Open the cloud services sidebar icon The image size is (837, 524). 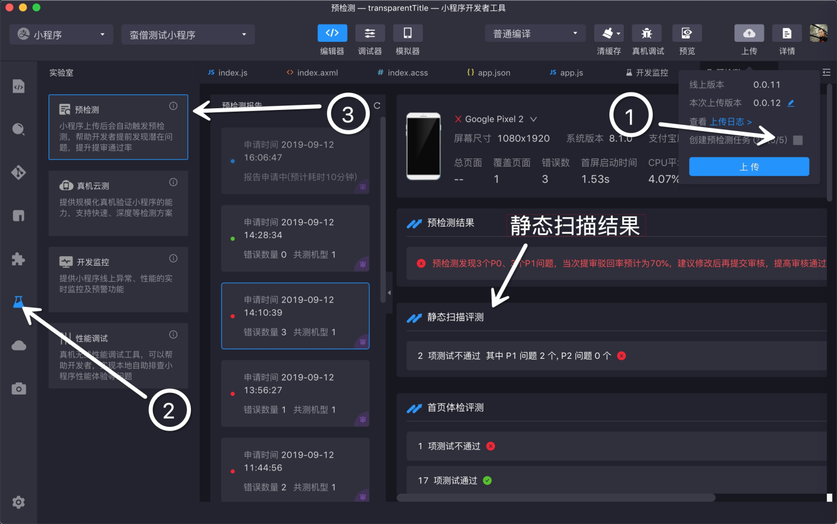18,345
